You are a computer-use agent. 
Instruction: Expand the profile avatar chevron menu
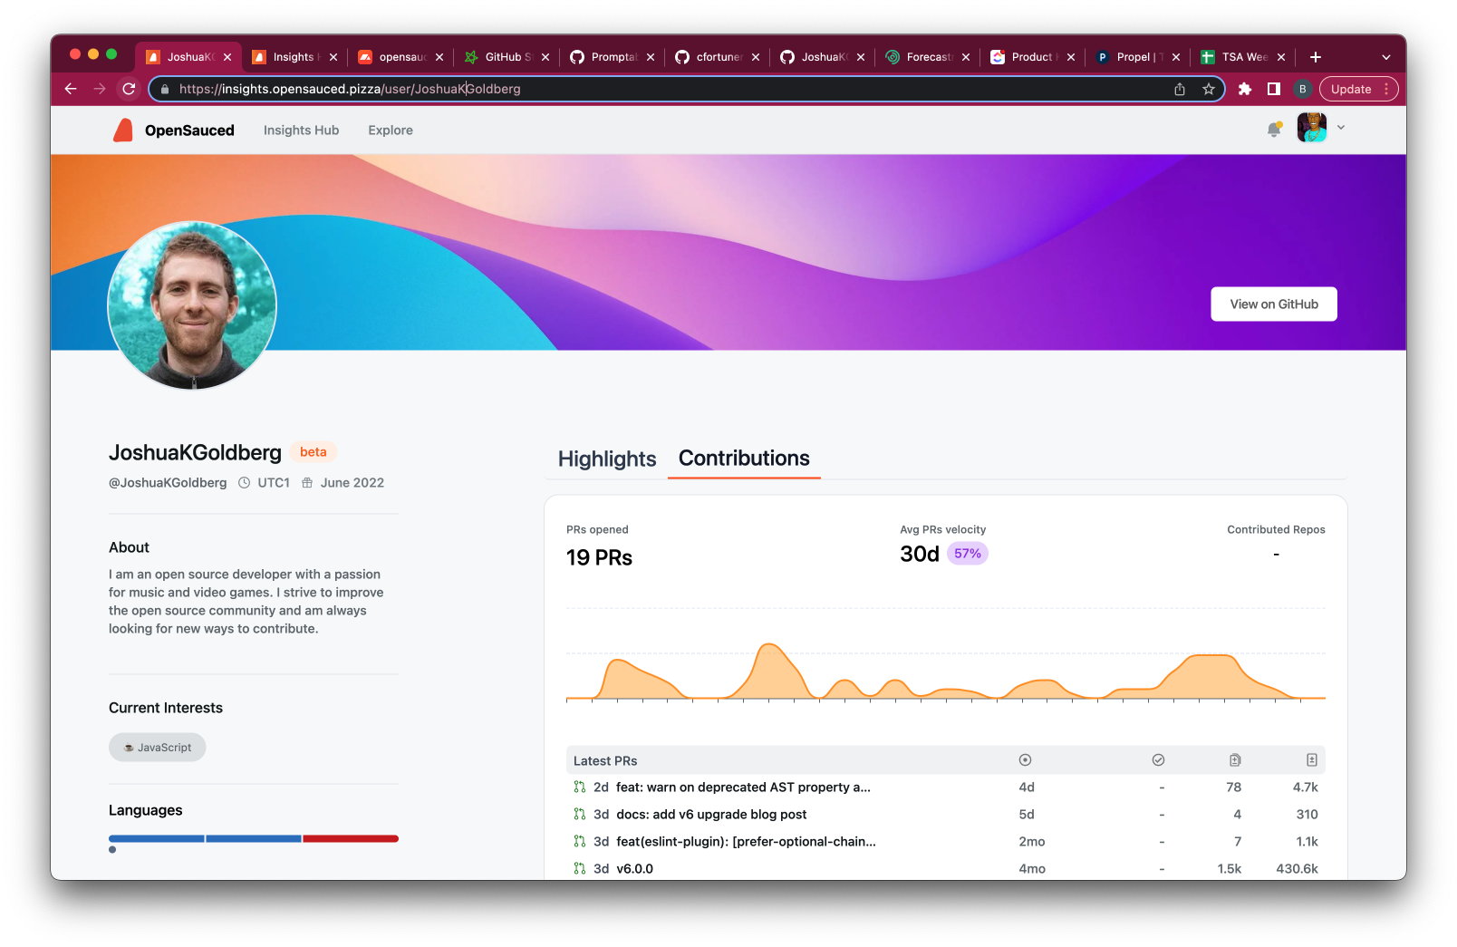(1340, 128)
